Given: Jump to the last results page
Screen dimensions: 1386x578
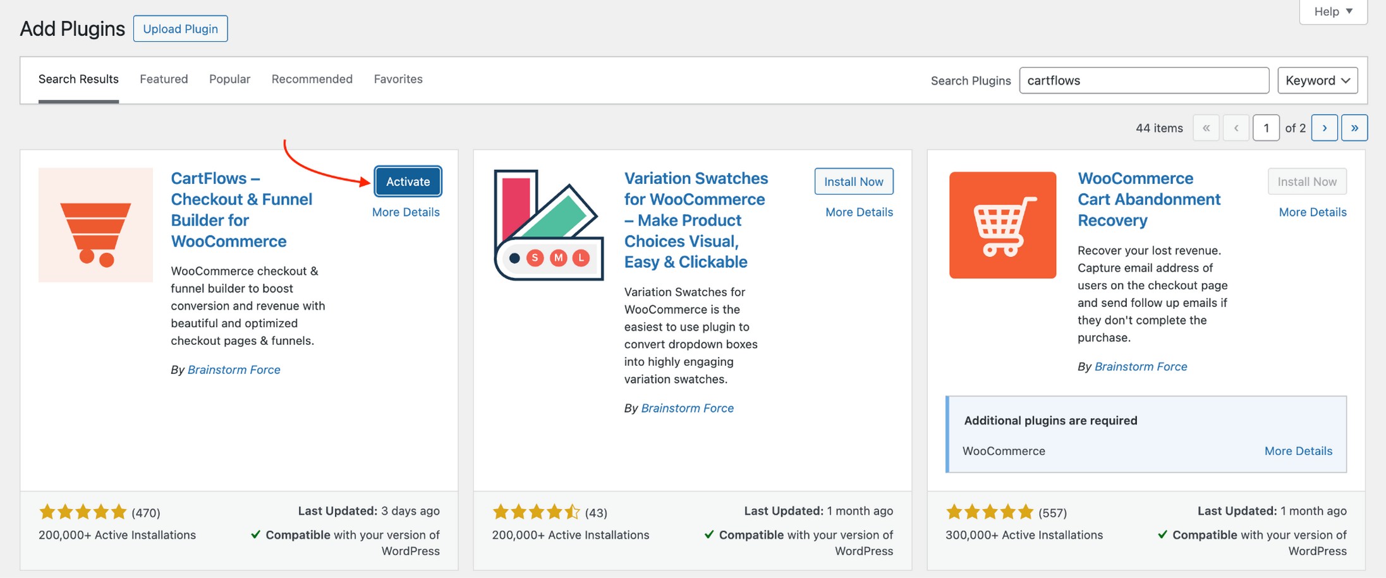Looking at the screenshot, I should pyautogui.click(x=1354, y=128).
